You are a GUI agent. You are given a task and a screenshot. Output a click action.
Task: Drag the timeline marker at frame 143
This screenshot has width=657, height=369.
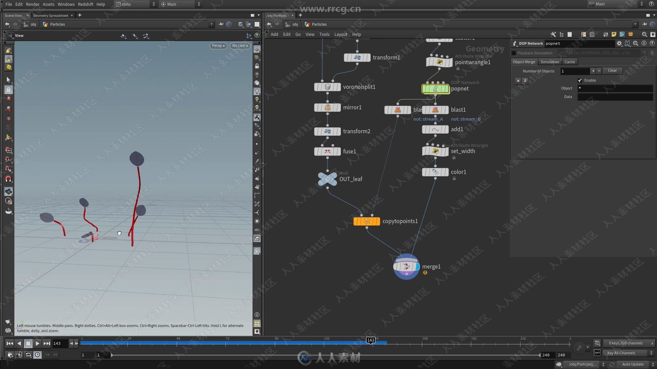pyautogui.click(x=370, y=340)
